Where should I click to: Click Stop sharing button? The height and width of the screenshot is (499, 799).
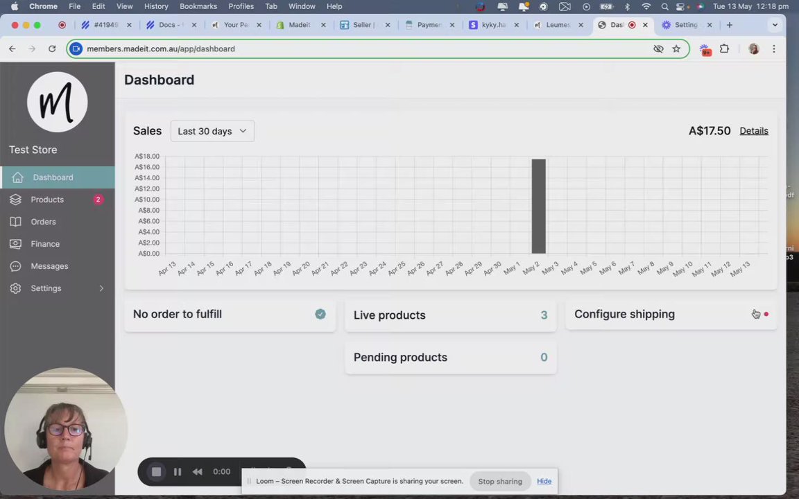(x=500, y=481)
